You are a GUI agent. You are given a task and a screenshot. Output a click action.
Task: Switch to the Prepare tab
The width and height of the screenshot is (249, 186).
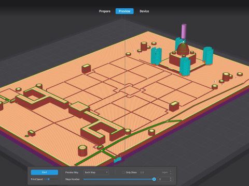point(105,11)
